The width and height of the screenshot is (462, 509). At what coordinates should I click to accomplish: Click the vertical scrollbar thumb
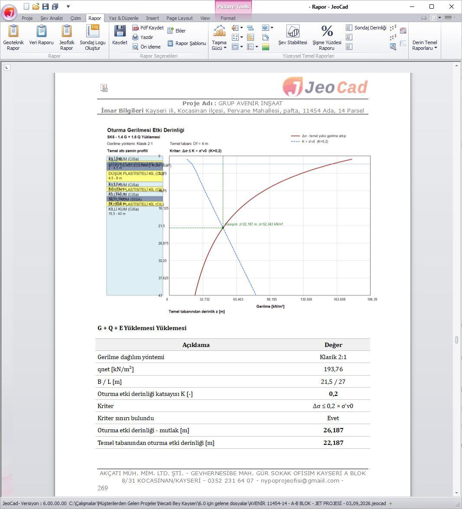[456, 340]
